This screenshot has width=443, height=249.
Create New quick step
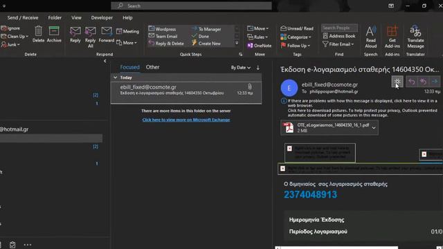206,44
